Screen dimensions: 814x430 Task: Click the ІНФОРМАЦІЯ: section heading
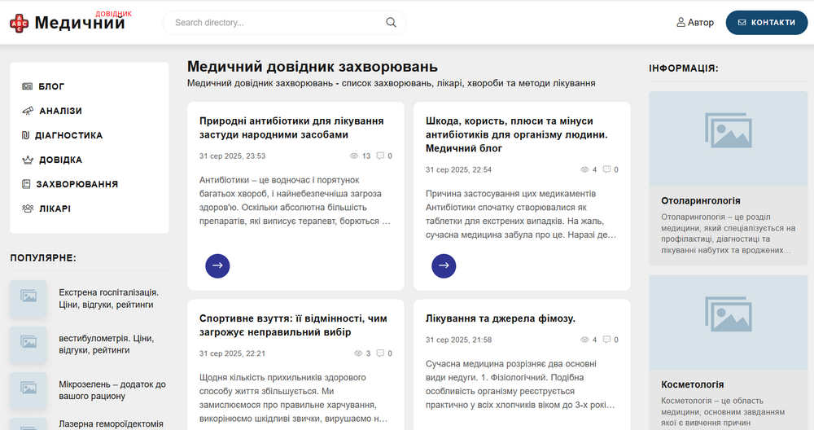(x=684, y=68)
